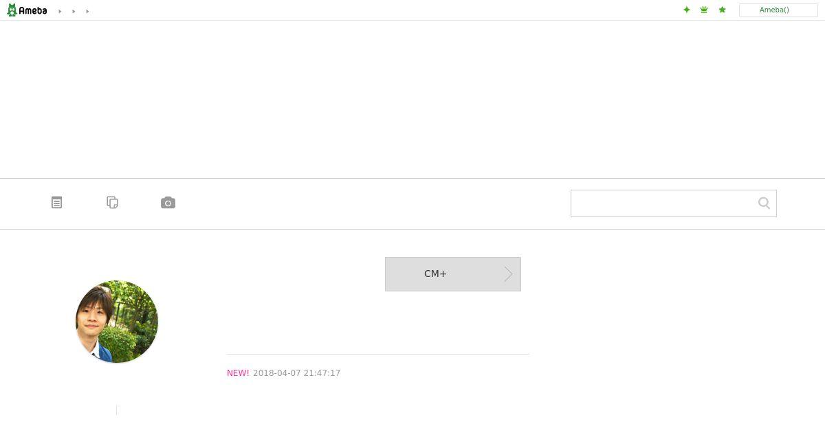
Task: Click the first small arrow beside Ameba logo
Action: [x=60, y=11]
